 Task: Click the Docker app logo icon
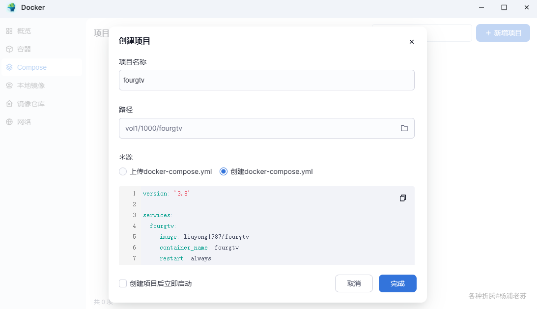pos(11,7)
